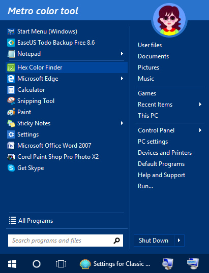The height and width of the screenshot is (273, 209).
Task: Click the Start Menu (Windows) program icon
Action: coord(11,31)
